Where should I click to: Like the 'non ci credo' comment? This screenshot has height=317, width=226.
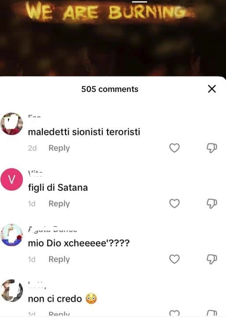pos(174,313)
